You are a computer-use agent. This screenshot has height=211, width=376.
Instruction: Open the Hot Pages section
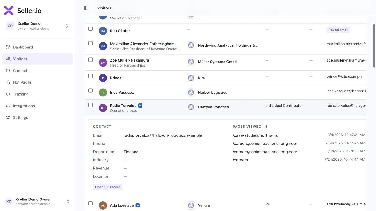[x=37, y=82]
